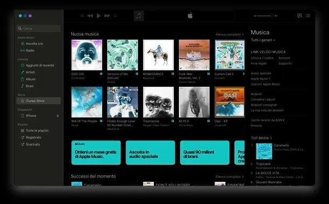This screenshot has width=329, height=204.
Task: Open the Acquisti consigliati link
Action: tap(264, 105)
